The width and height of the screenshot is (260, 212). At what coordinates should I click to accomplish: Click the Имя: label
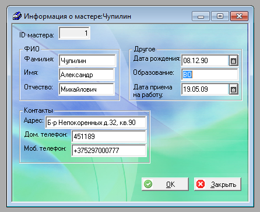31,72
